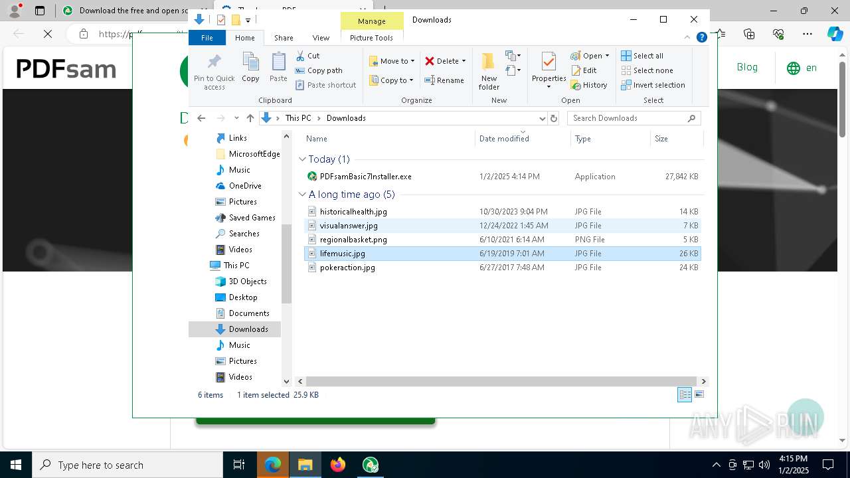Collapse the A long time ago group

point(303,195)
